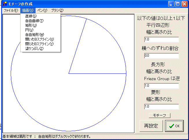Click the 長方形 label
This screenshot has height=140, width=189.
158,65
